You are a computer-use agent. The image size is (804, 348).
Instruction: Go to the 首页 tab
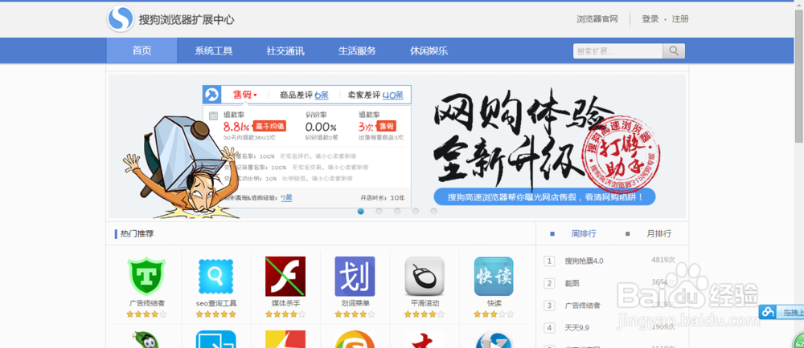(x=142, y=51)
